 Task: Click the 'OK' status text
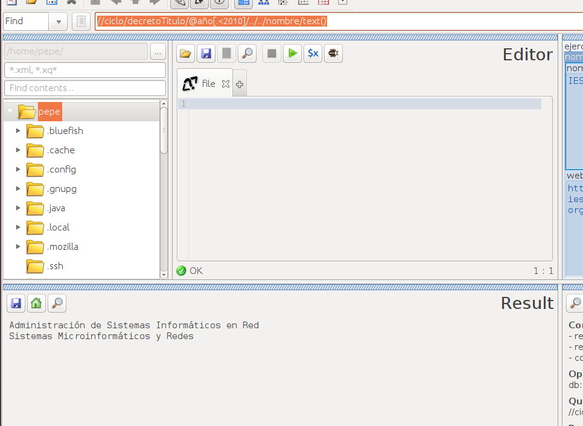click(x=196, y=270)
